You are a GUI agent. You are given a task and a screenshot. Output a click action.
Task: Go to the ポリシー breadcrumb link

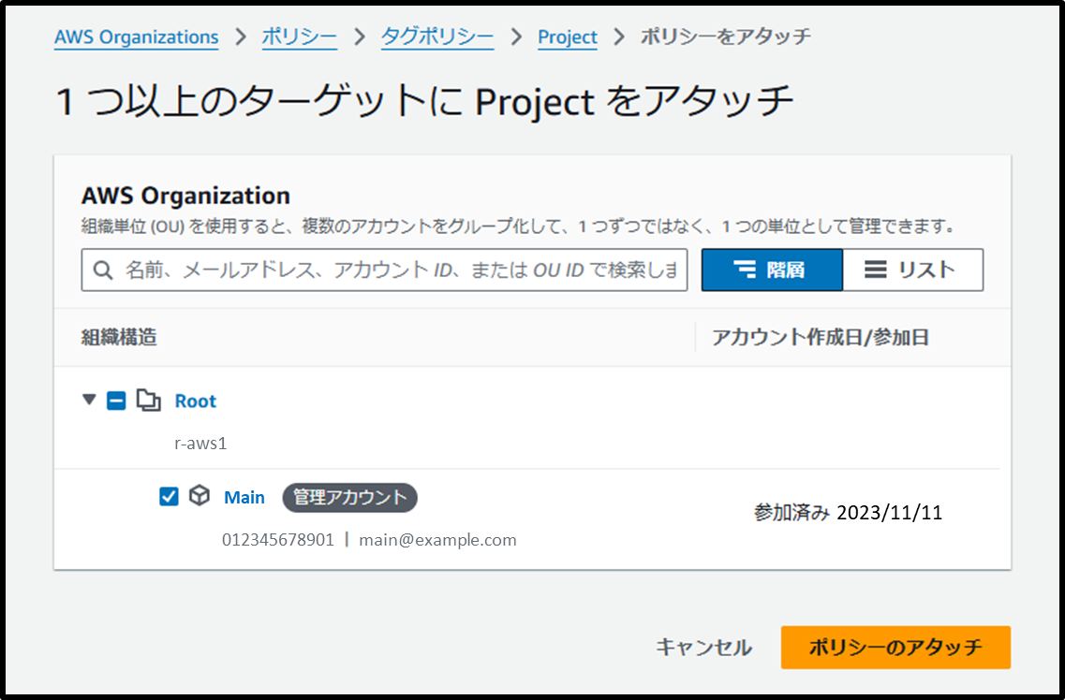coord(300,36)
